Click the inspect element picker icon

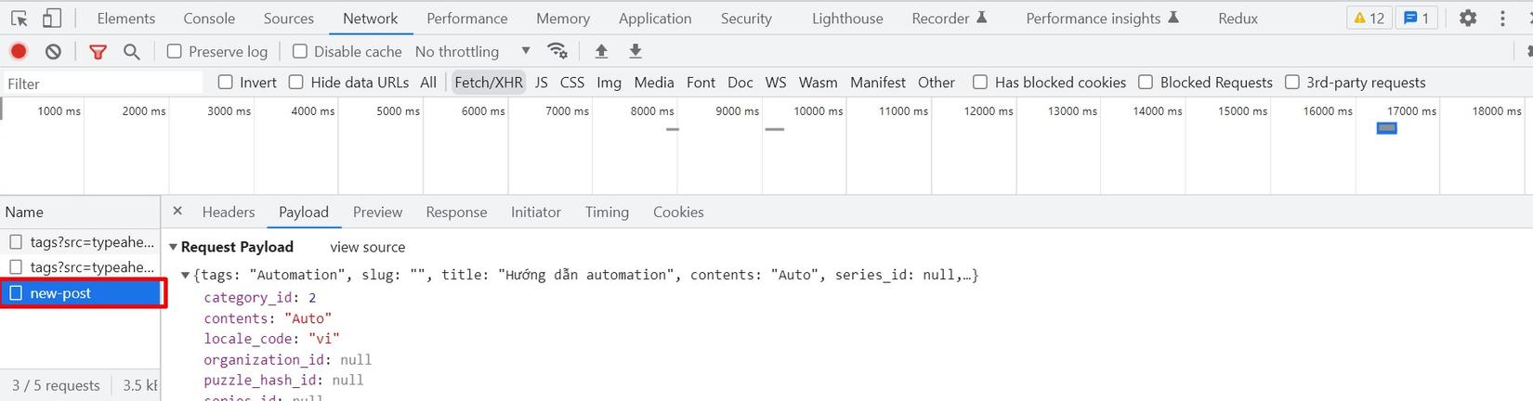coord(19,18)
